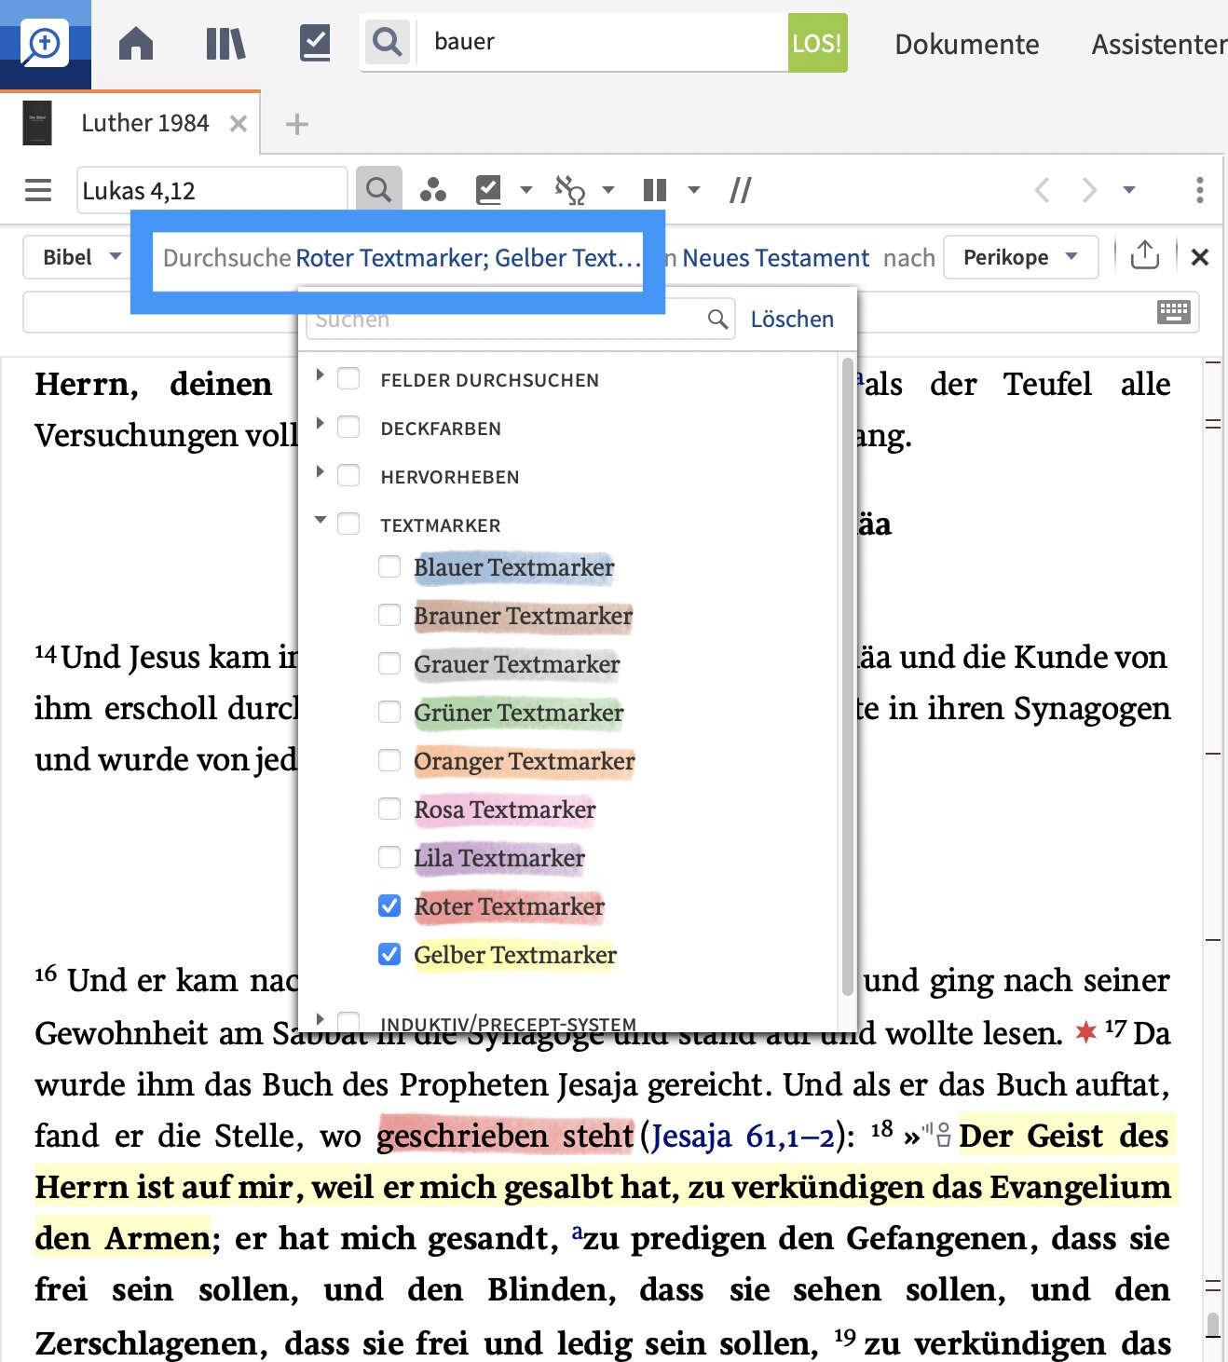This screenshot has height=1362, width=1228.
Task: Check the HERVORHEBEN checkbox
Action: 348,475
